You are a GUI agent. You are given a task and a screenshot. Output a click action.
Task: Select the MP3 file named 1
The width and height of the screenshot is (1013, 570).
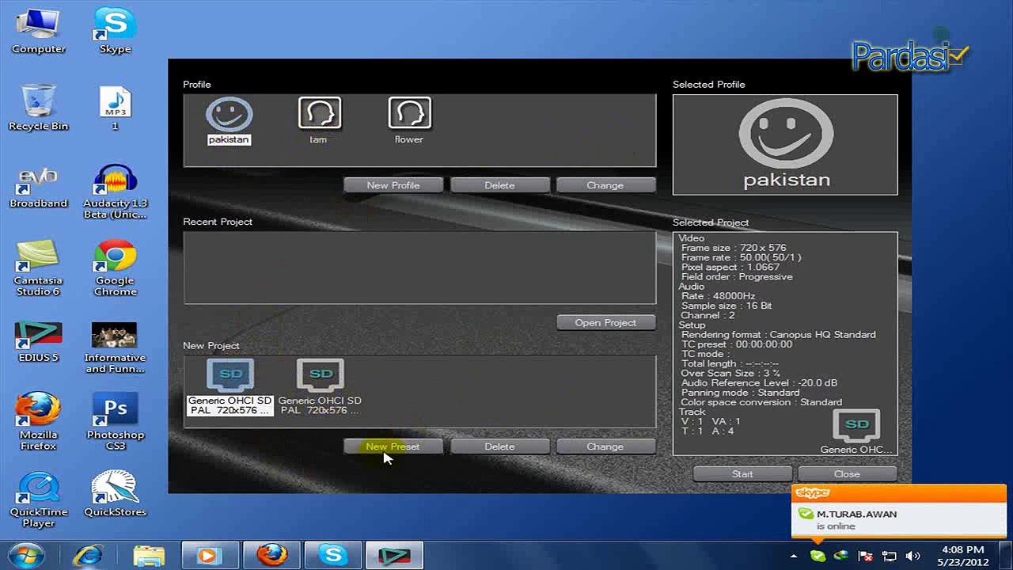pyautogui.click(x=116, y=108)
